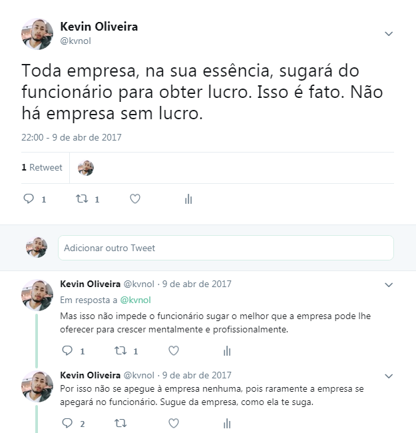Open the @kvnol mention link in reply
Viewport: 416px width, 433px height.
point(135,300)
